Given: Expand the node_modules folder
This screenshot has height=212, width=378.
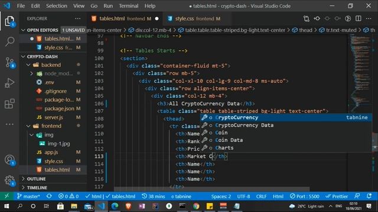Looking at the screenshot, I should pos(31,74).
